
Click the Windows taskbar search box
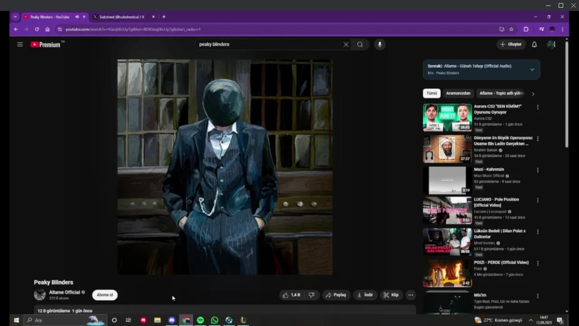(x=66, y=320)
